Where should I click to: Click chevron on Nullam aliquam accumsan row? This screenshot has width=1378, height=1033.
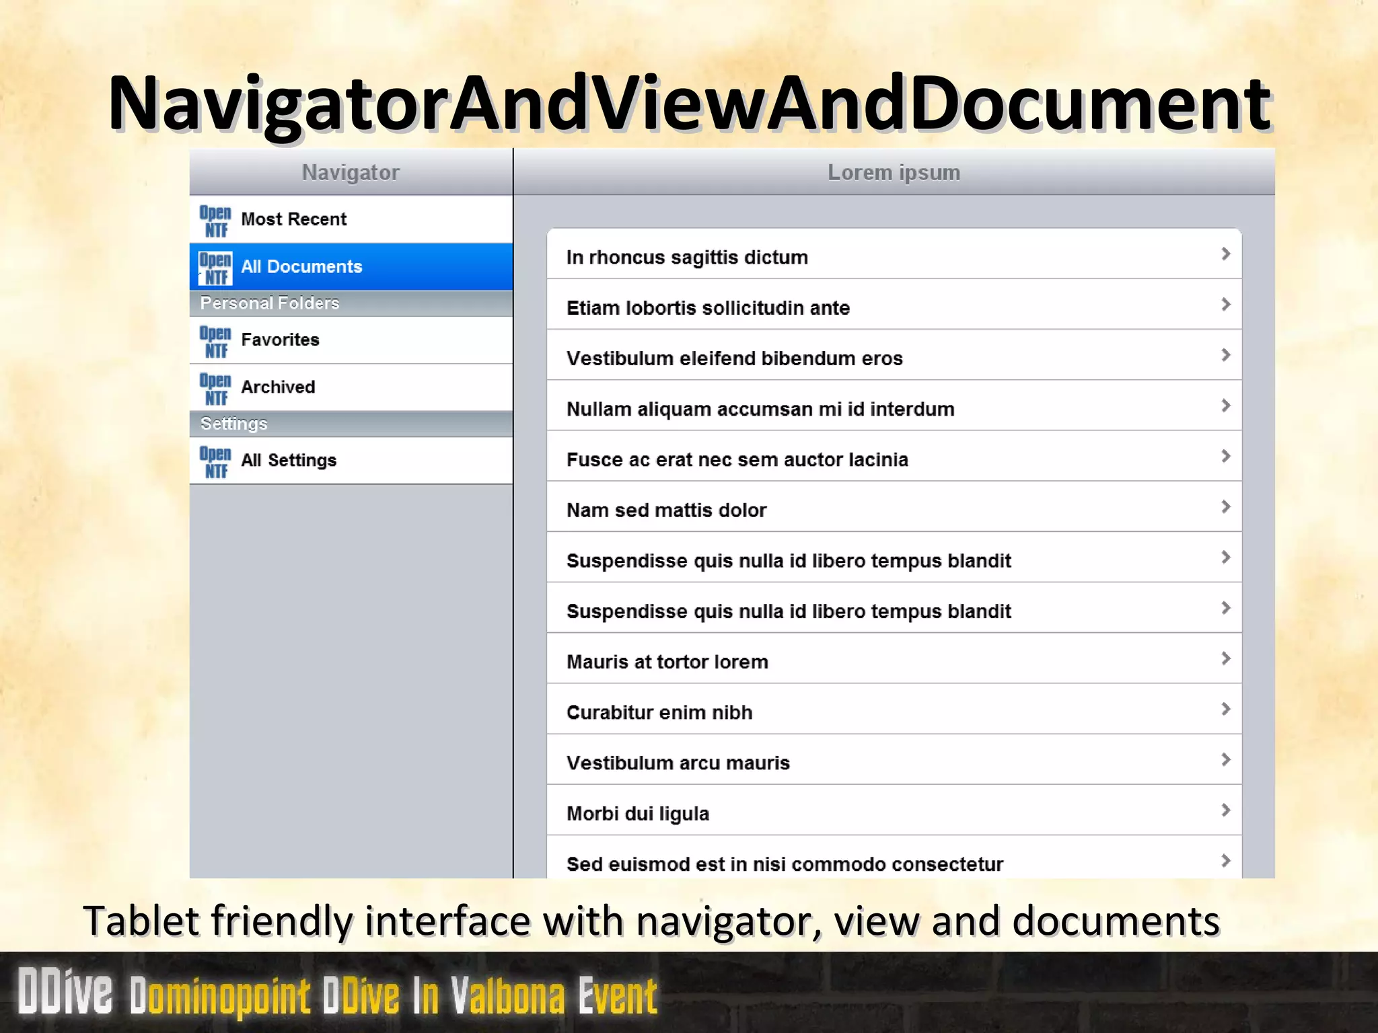[1226, 406]
